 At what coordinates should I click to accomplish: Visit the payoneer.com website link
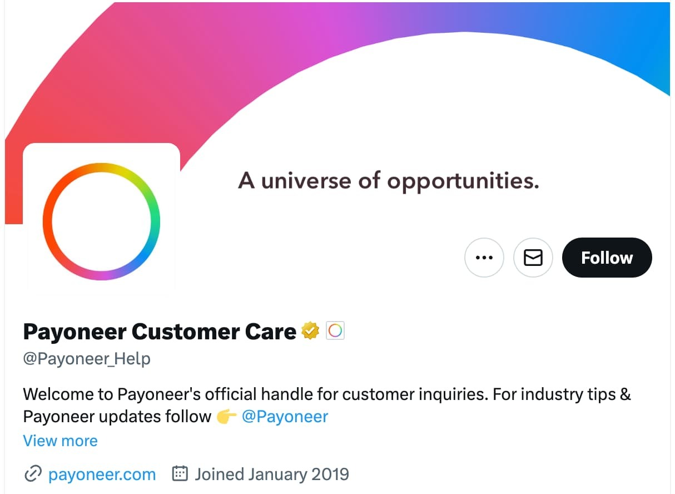tap(102, 474)
